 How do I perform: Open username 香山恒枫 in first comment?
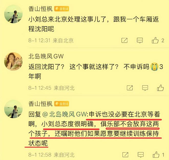point(40,9)
